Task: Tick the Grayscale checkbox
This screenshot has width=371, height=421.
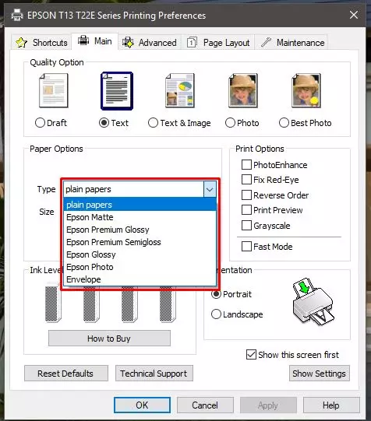Action: [x=246, y=225]
